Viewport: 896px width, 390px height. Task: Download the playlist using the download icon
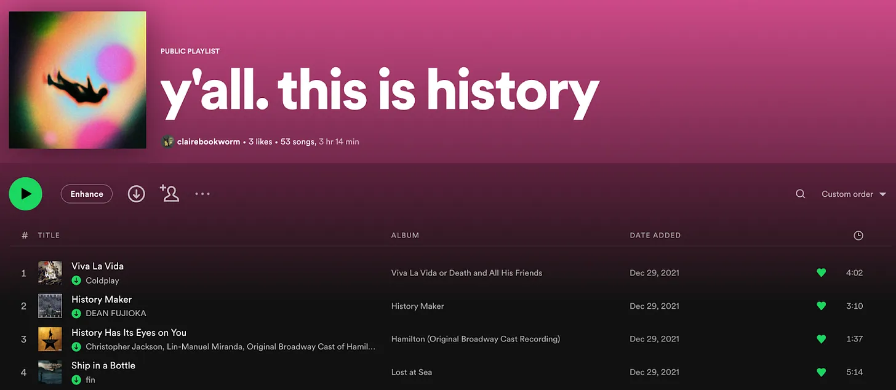click(136, 194)
